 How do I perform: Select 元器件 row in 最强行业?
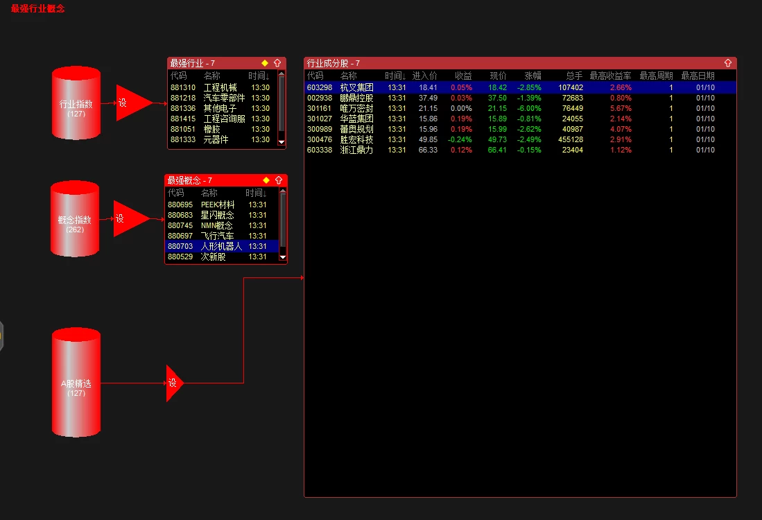pos(223,139)
